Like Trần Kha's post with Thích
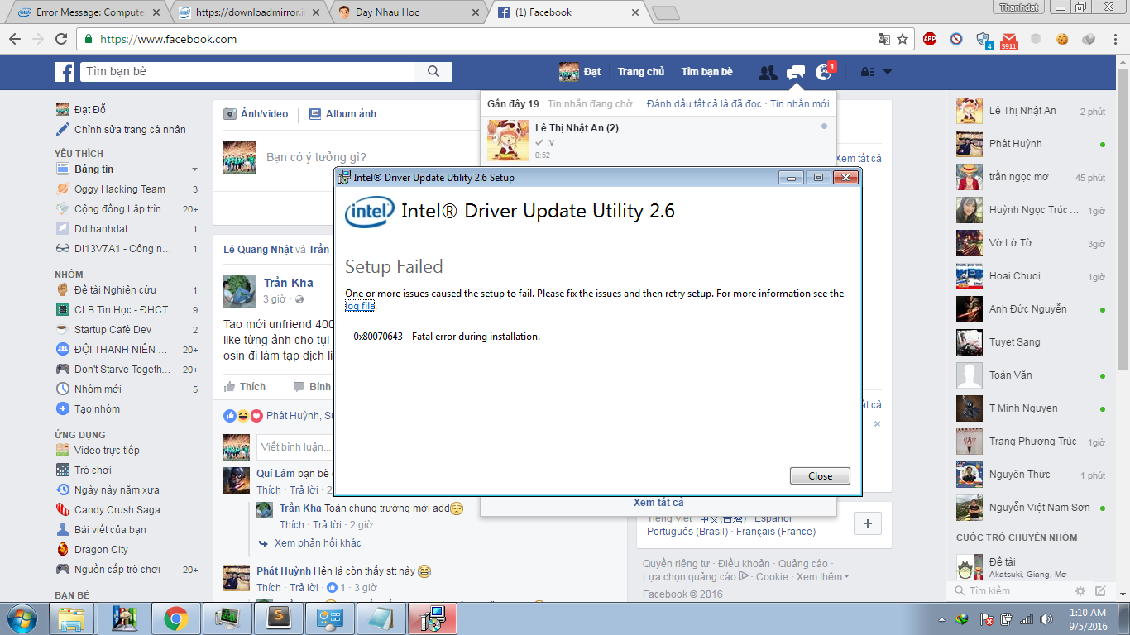Viewport: 1130px width, 635px height. (245, 387)
